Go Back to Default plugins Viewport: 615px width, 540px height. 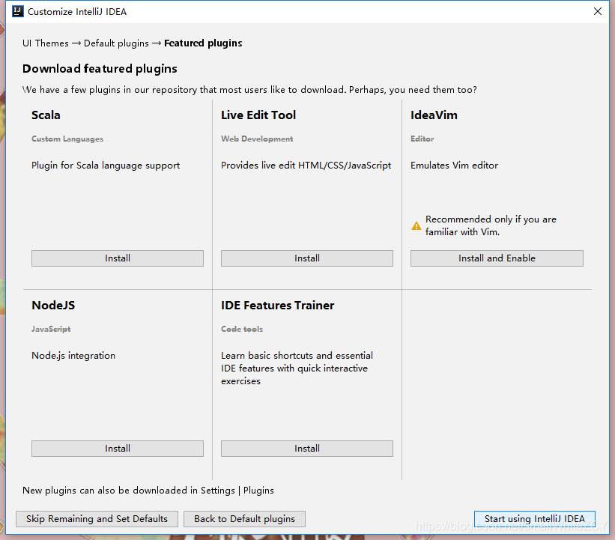pos(244,519)
